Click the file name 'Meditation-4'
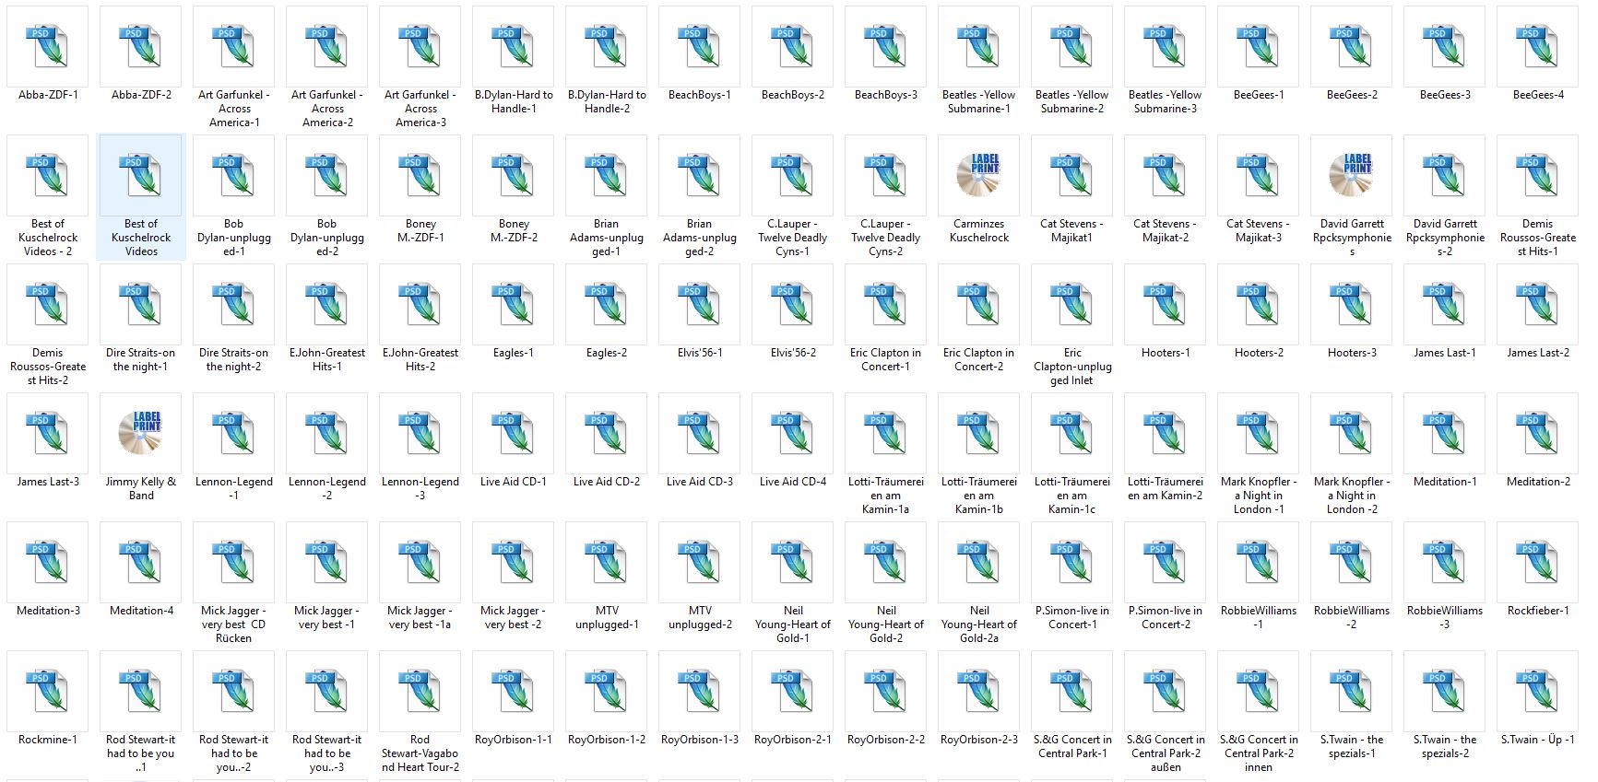The height and width of the screenshot is (782, 1598). point(141,611)
